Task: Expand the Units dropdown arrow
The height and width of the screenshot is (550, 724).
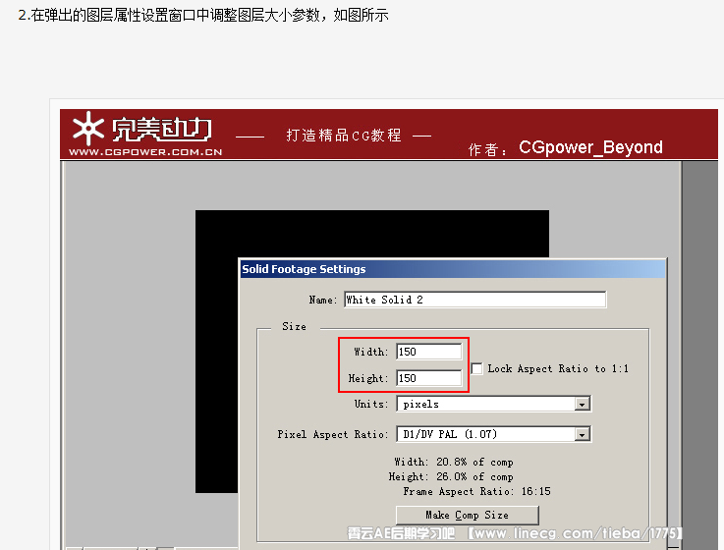Action: [x=582, y=404]
